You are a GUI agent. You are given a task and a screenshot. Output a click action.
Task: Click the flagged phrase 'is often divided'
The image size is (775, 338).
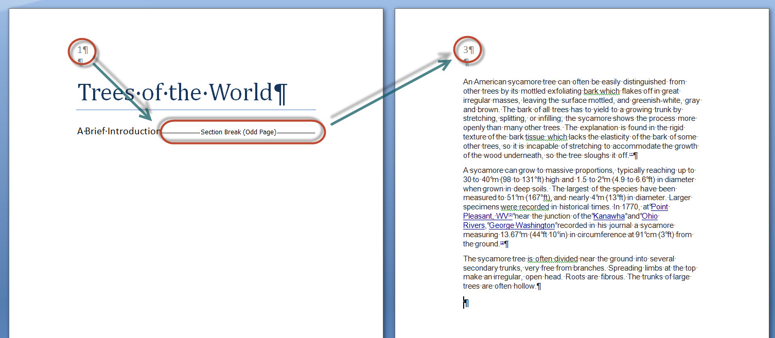click(553, 259)
